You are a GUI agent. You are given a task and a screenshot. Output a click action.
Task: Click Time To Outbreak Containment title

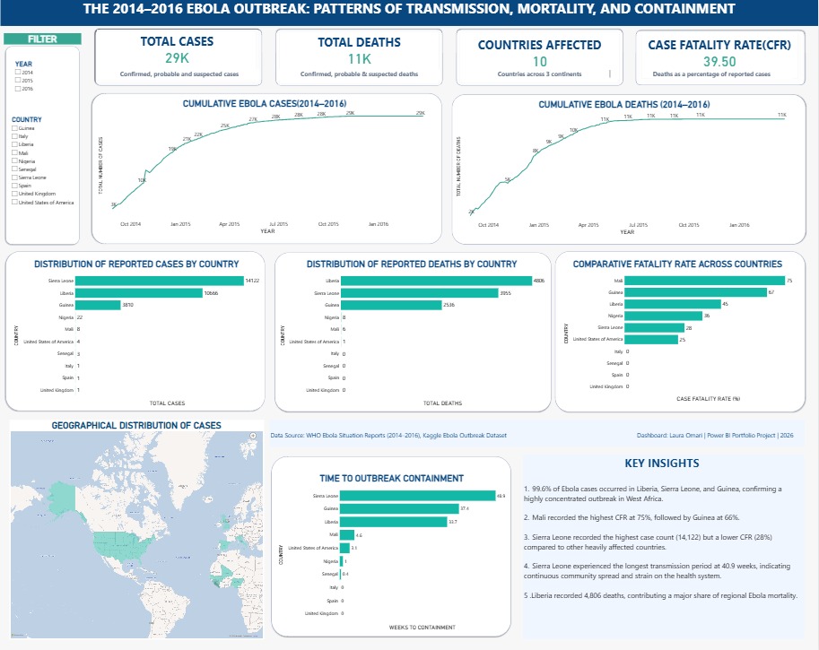click(391, 478)
